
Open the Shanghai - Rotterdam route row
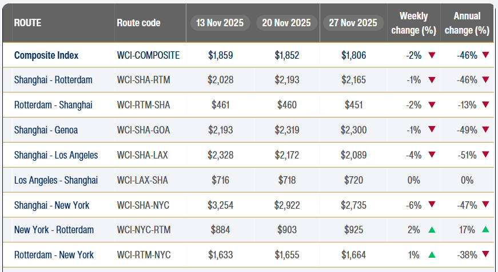click(x=53, y=80)
